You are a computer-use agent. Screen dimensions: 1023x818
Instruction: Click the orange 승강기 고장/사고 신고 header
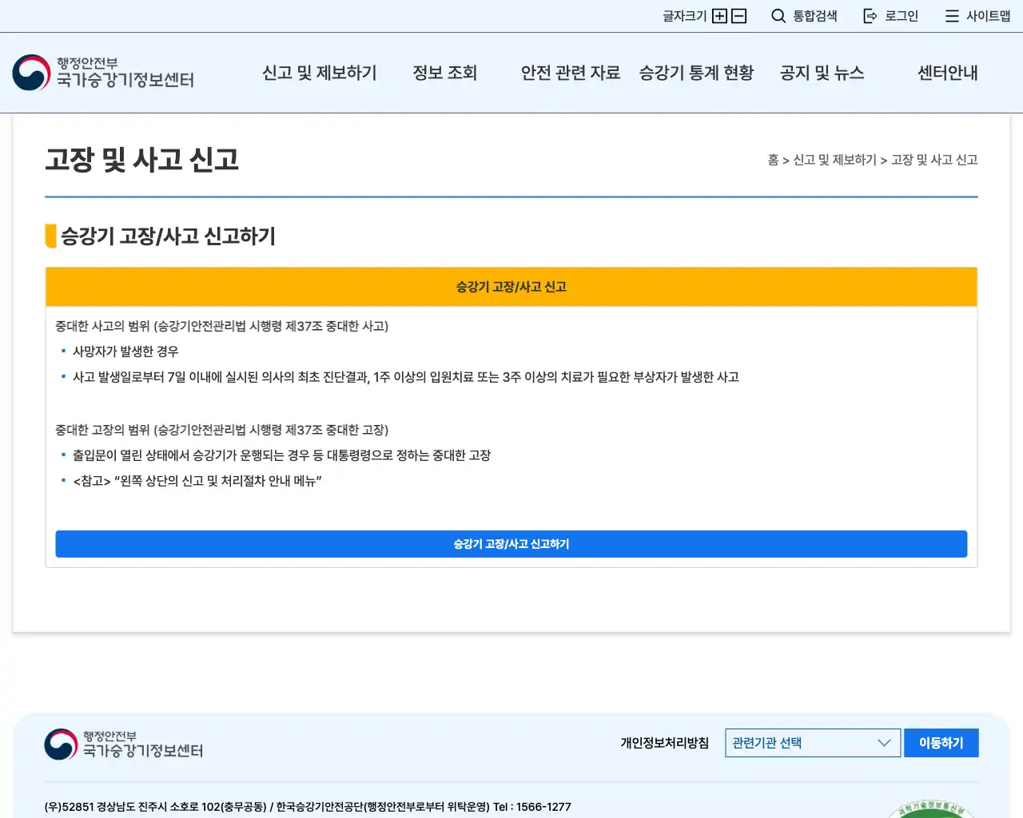(511, 287)
